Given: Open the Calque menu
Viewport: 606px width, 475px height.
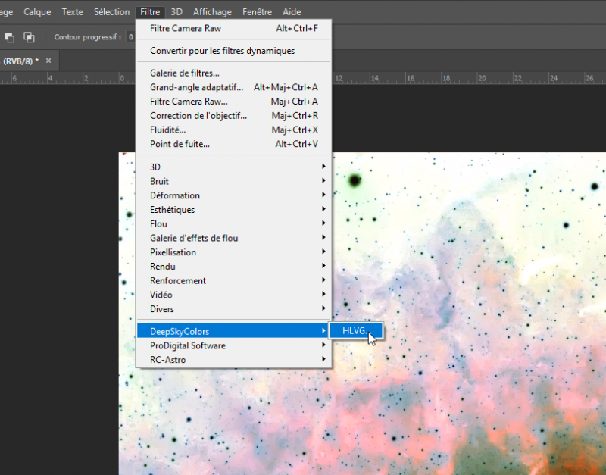Looking at the screenshot, I should (37, 12).
